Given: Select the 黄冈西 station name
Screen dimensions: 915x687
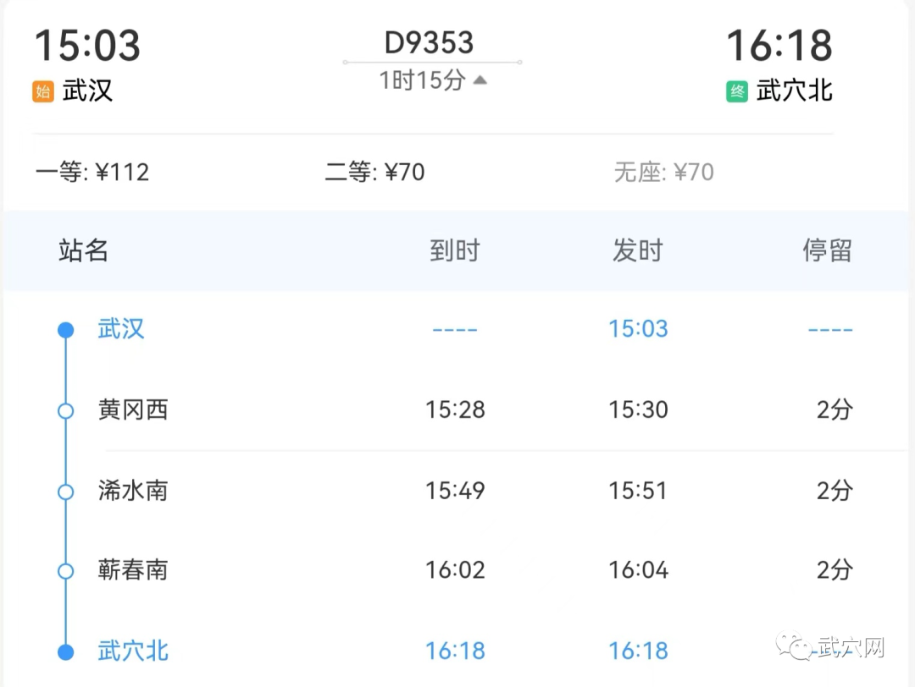Looking at the screenshot, I should coord(133,410).
